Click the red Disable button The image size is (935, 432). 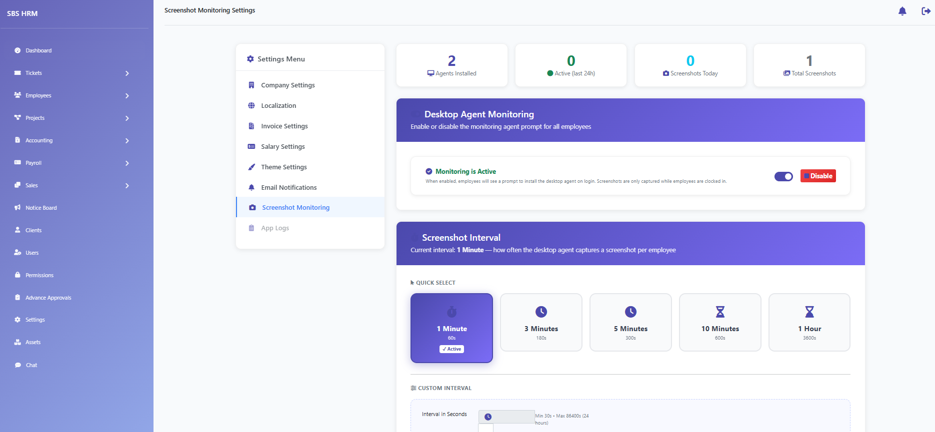coord(818,176)
